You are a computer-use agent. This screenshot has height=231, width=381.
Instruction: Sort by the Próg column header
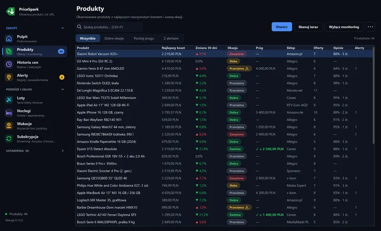click(259, 48)
